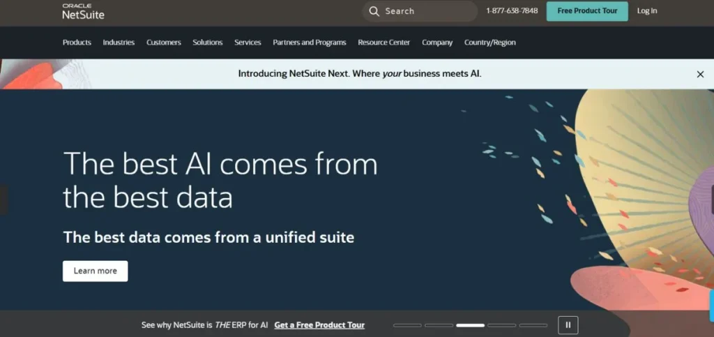Open the Solutions menu
The width and height of the screenshot is (714, 337).
[207, 43]
